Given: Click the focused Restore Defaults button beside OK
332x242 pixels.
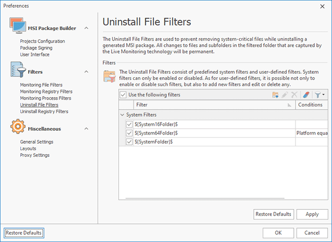Looking at the screenshot, I should (24, 233).
